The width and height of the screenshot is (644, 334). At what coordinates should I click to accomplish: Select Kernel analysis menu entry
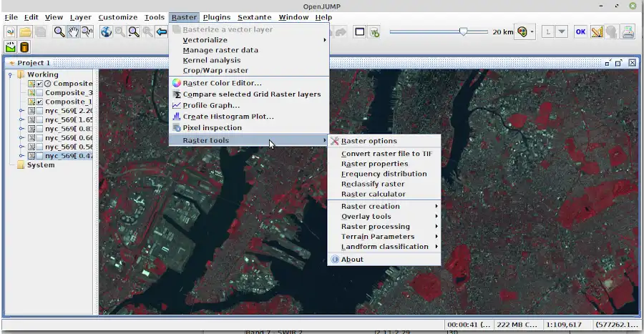click(249, 60)
